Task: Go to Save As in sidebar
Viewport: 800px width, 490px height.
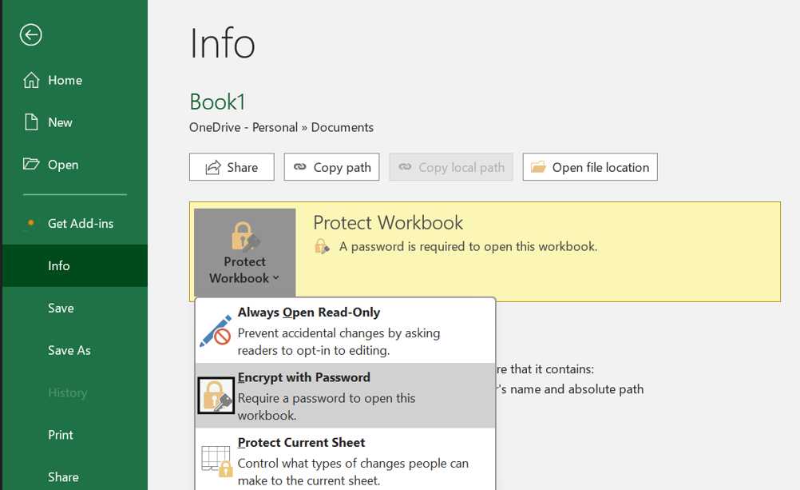Action: (69, 350)
